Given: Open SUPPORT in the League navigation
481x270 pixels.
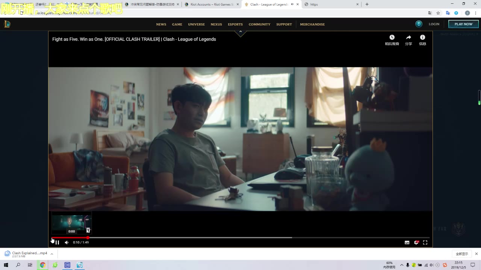Looking at the screenshot, I should pyautogui.click(x=284, y=24).
